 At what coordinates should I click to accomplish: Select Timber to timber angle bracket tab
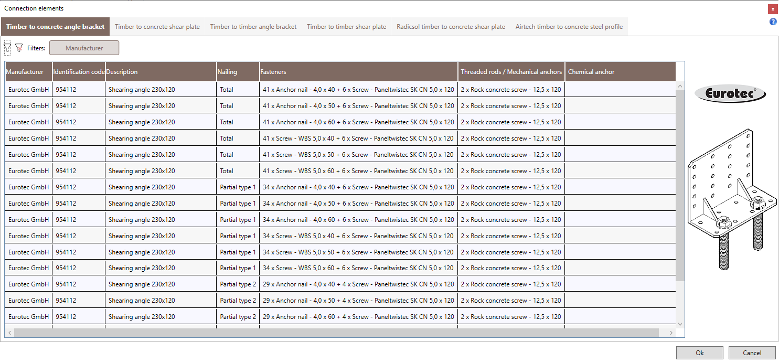(253, 27)
